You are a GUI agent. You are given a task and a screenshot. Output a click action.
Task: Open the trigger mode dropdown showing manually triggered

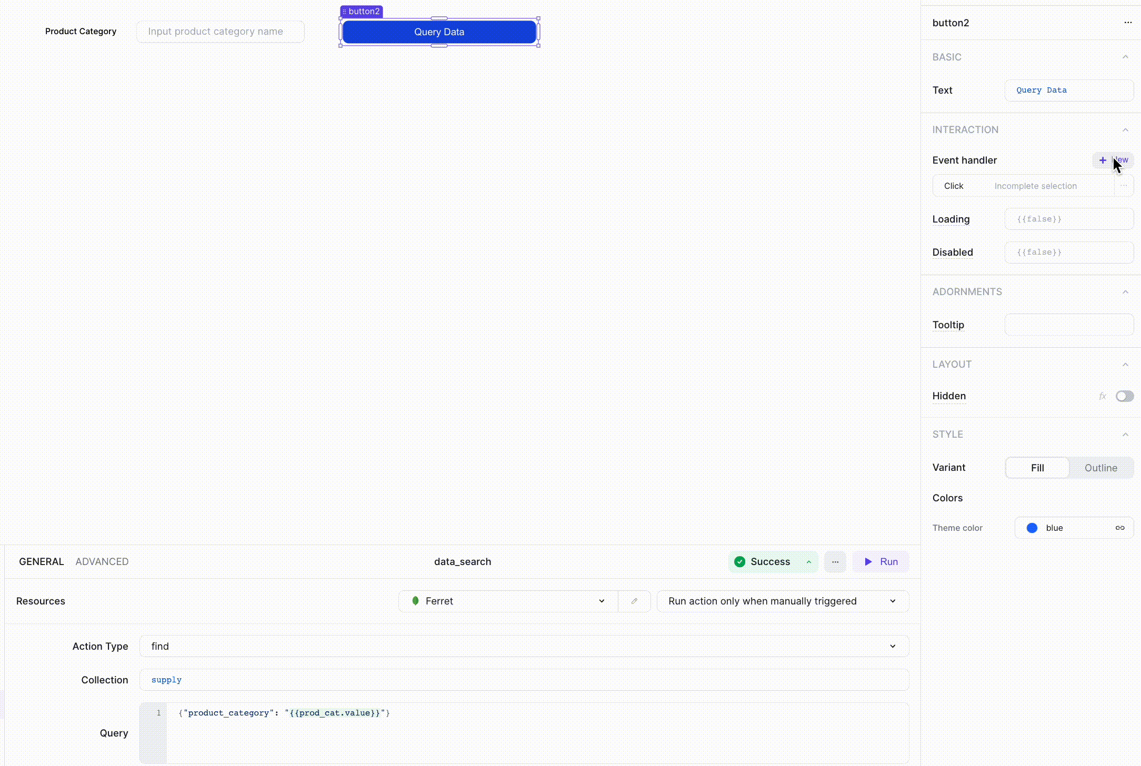(783, 601)
